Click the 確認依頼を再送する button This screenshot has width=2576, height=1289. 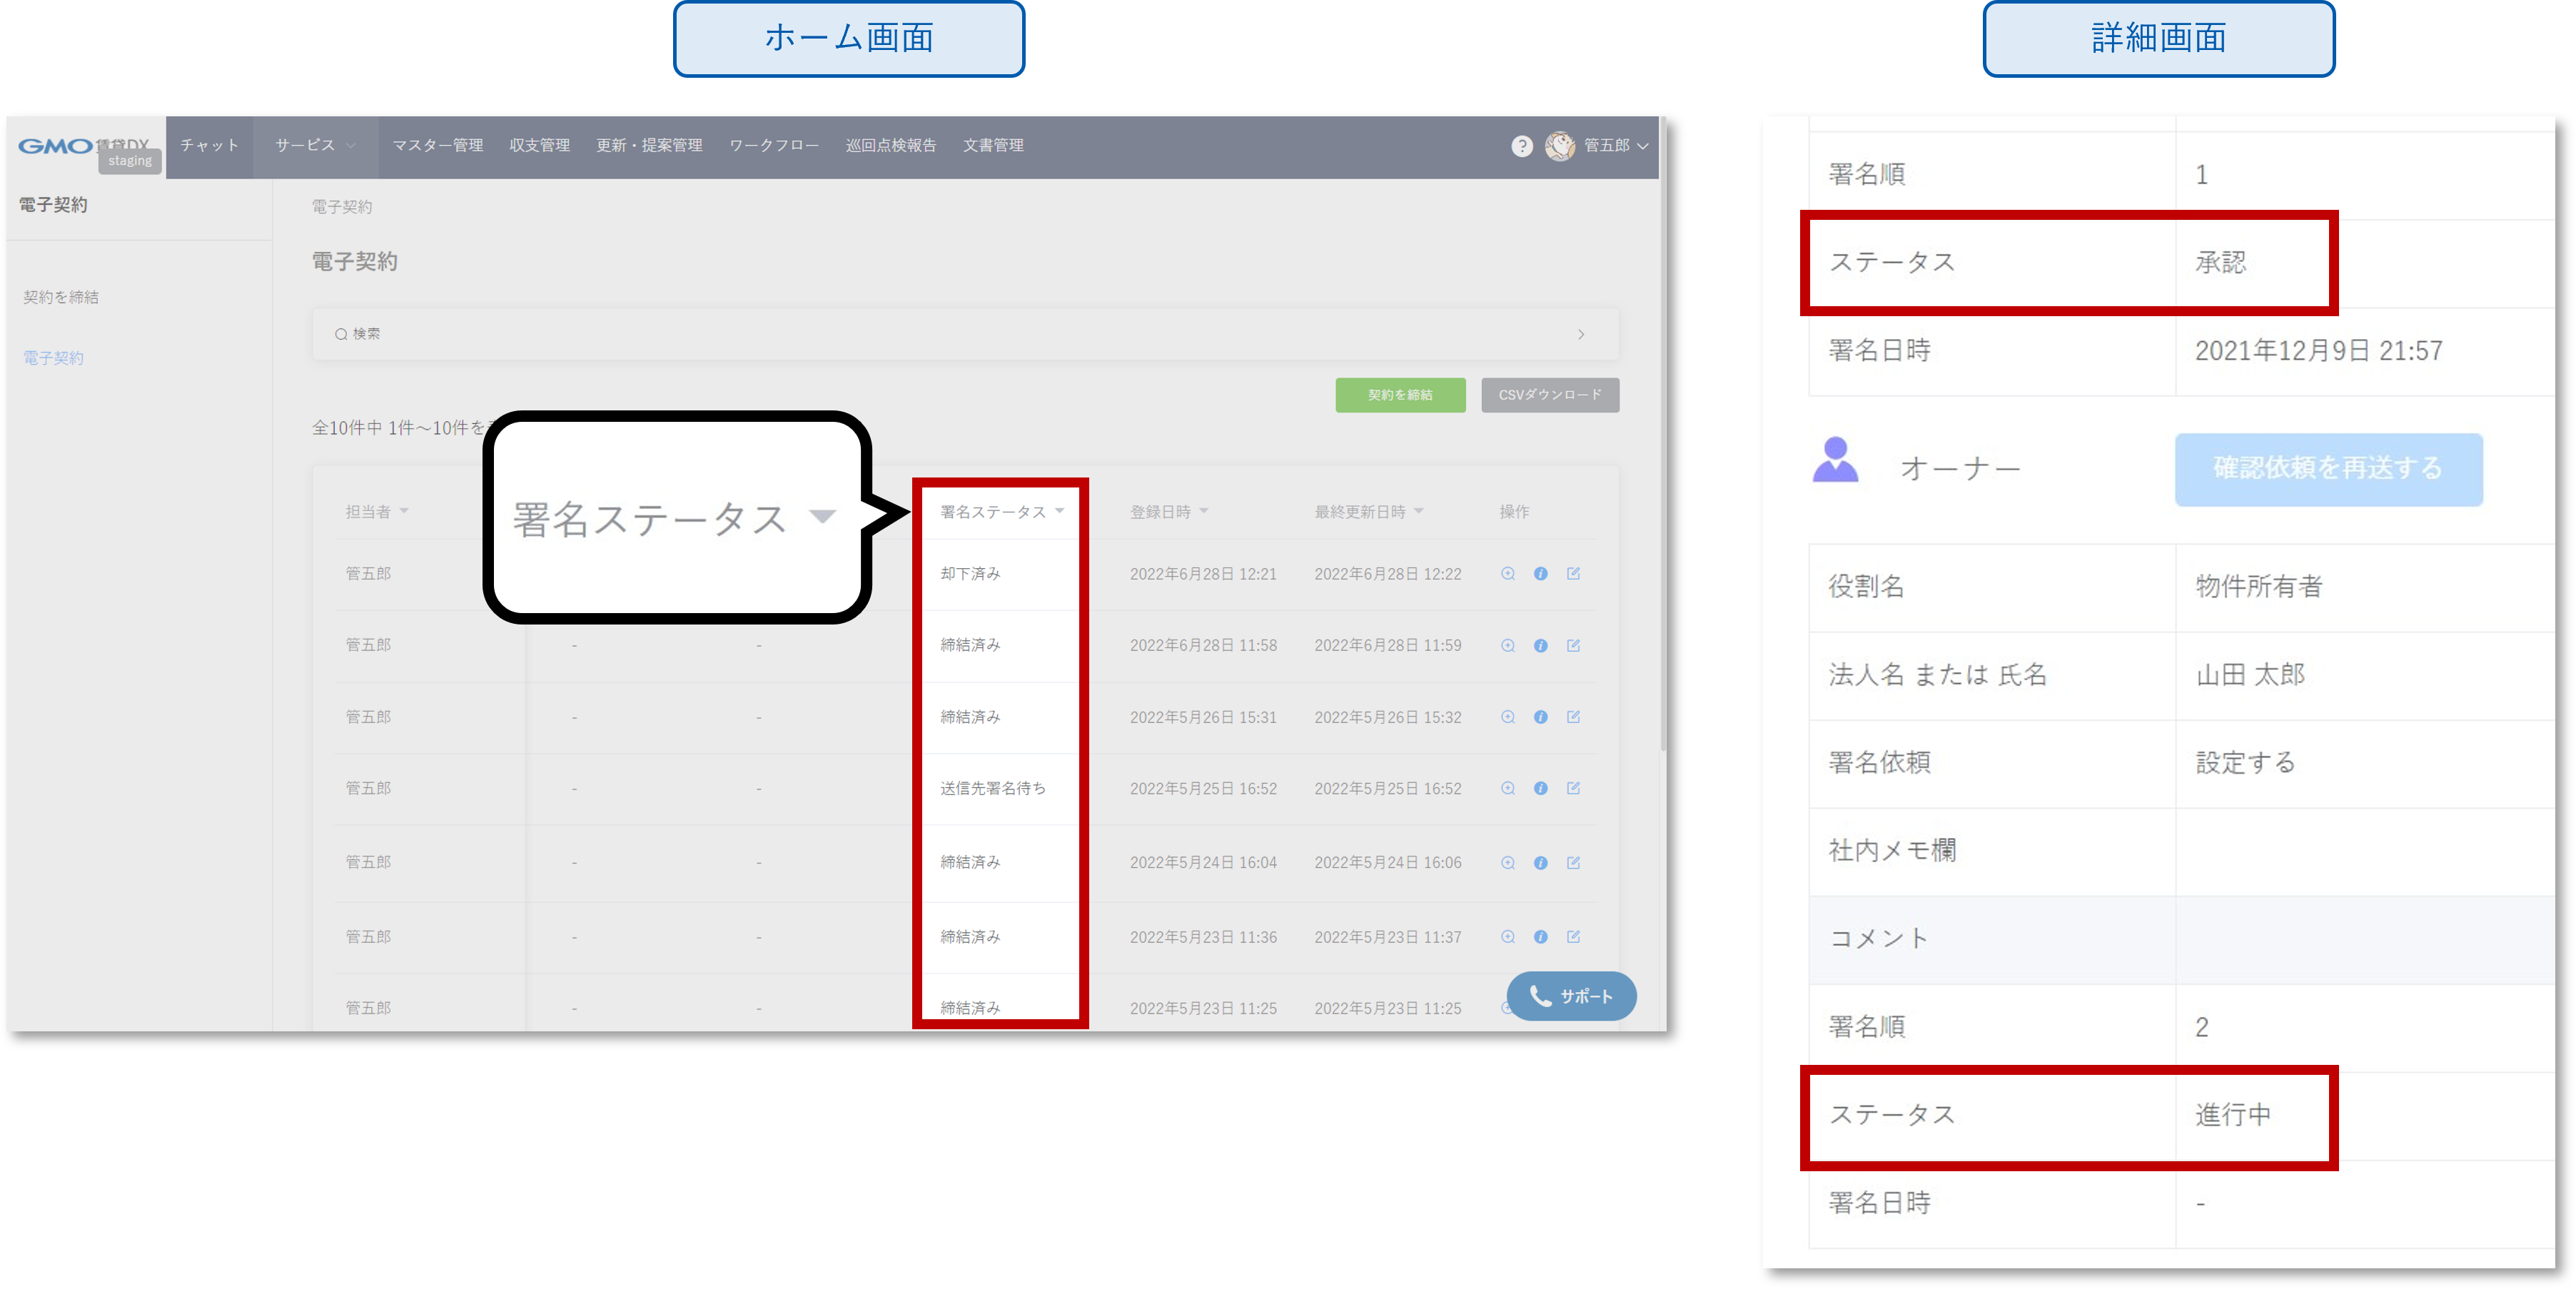point(2328,469)
